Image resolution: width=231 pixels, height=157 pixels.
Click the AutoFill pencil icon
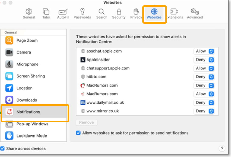coord(63,12)
